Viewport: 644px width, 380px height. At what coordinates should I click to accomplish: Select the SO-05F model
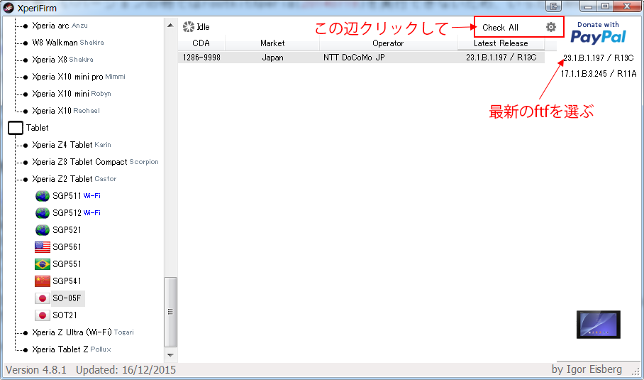tap(67, 298)
